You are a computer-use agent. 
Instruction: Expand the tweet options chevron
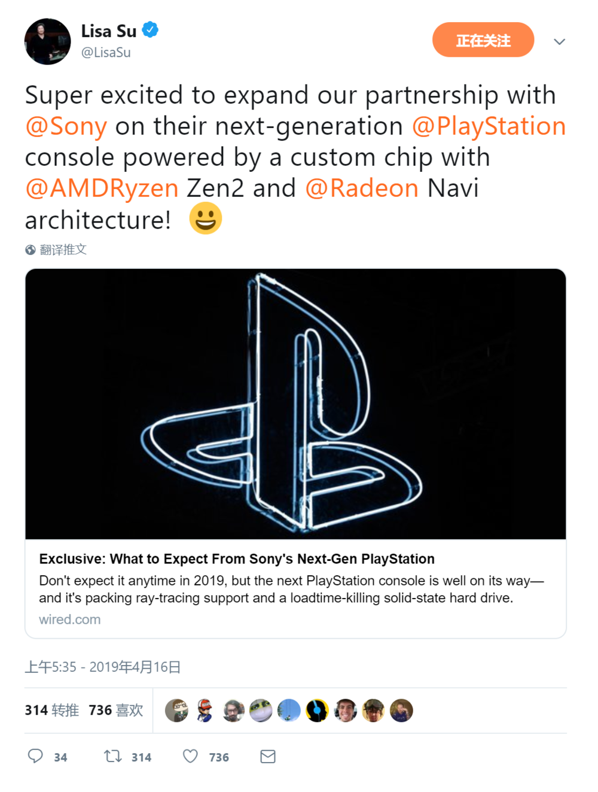tap(559, 41)
